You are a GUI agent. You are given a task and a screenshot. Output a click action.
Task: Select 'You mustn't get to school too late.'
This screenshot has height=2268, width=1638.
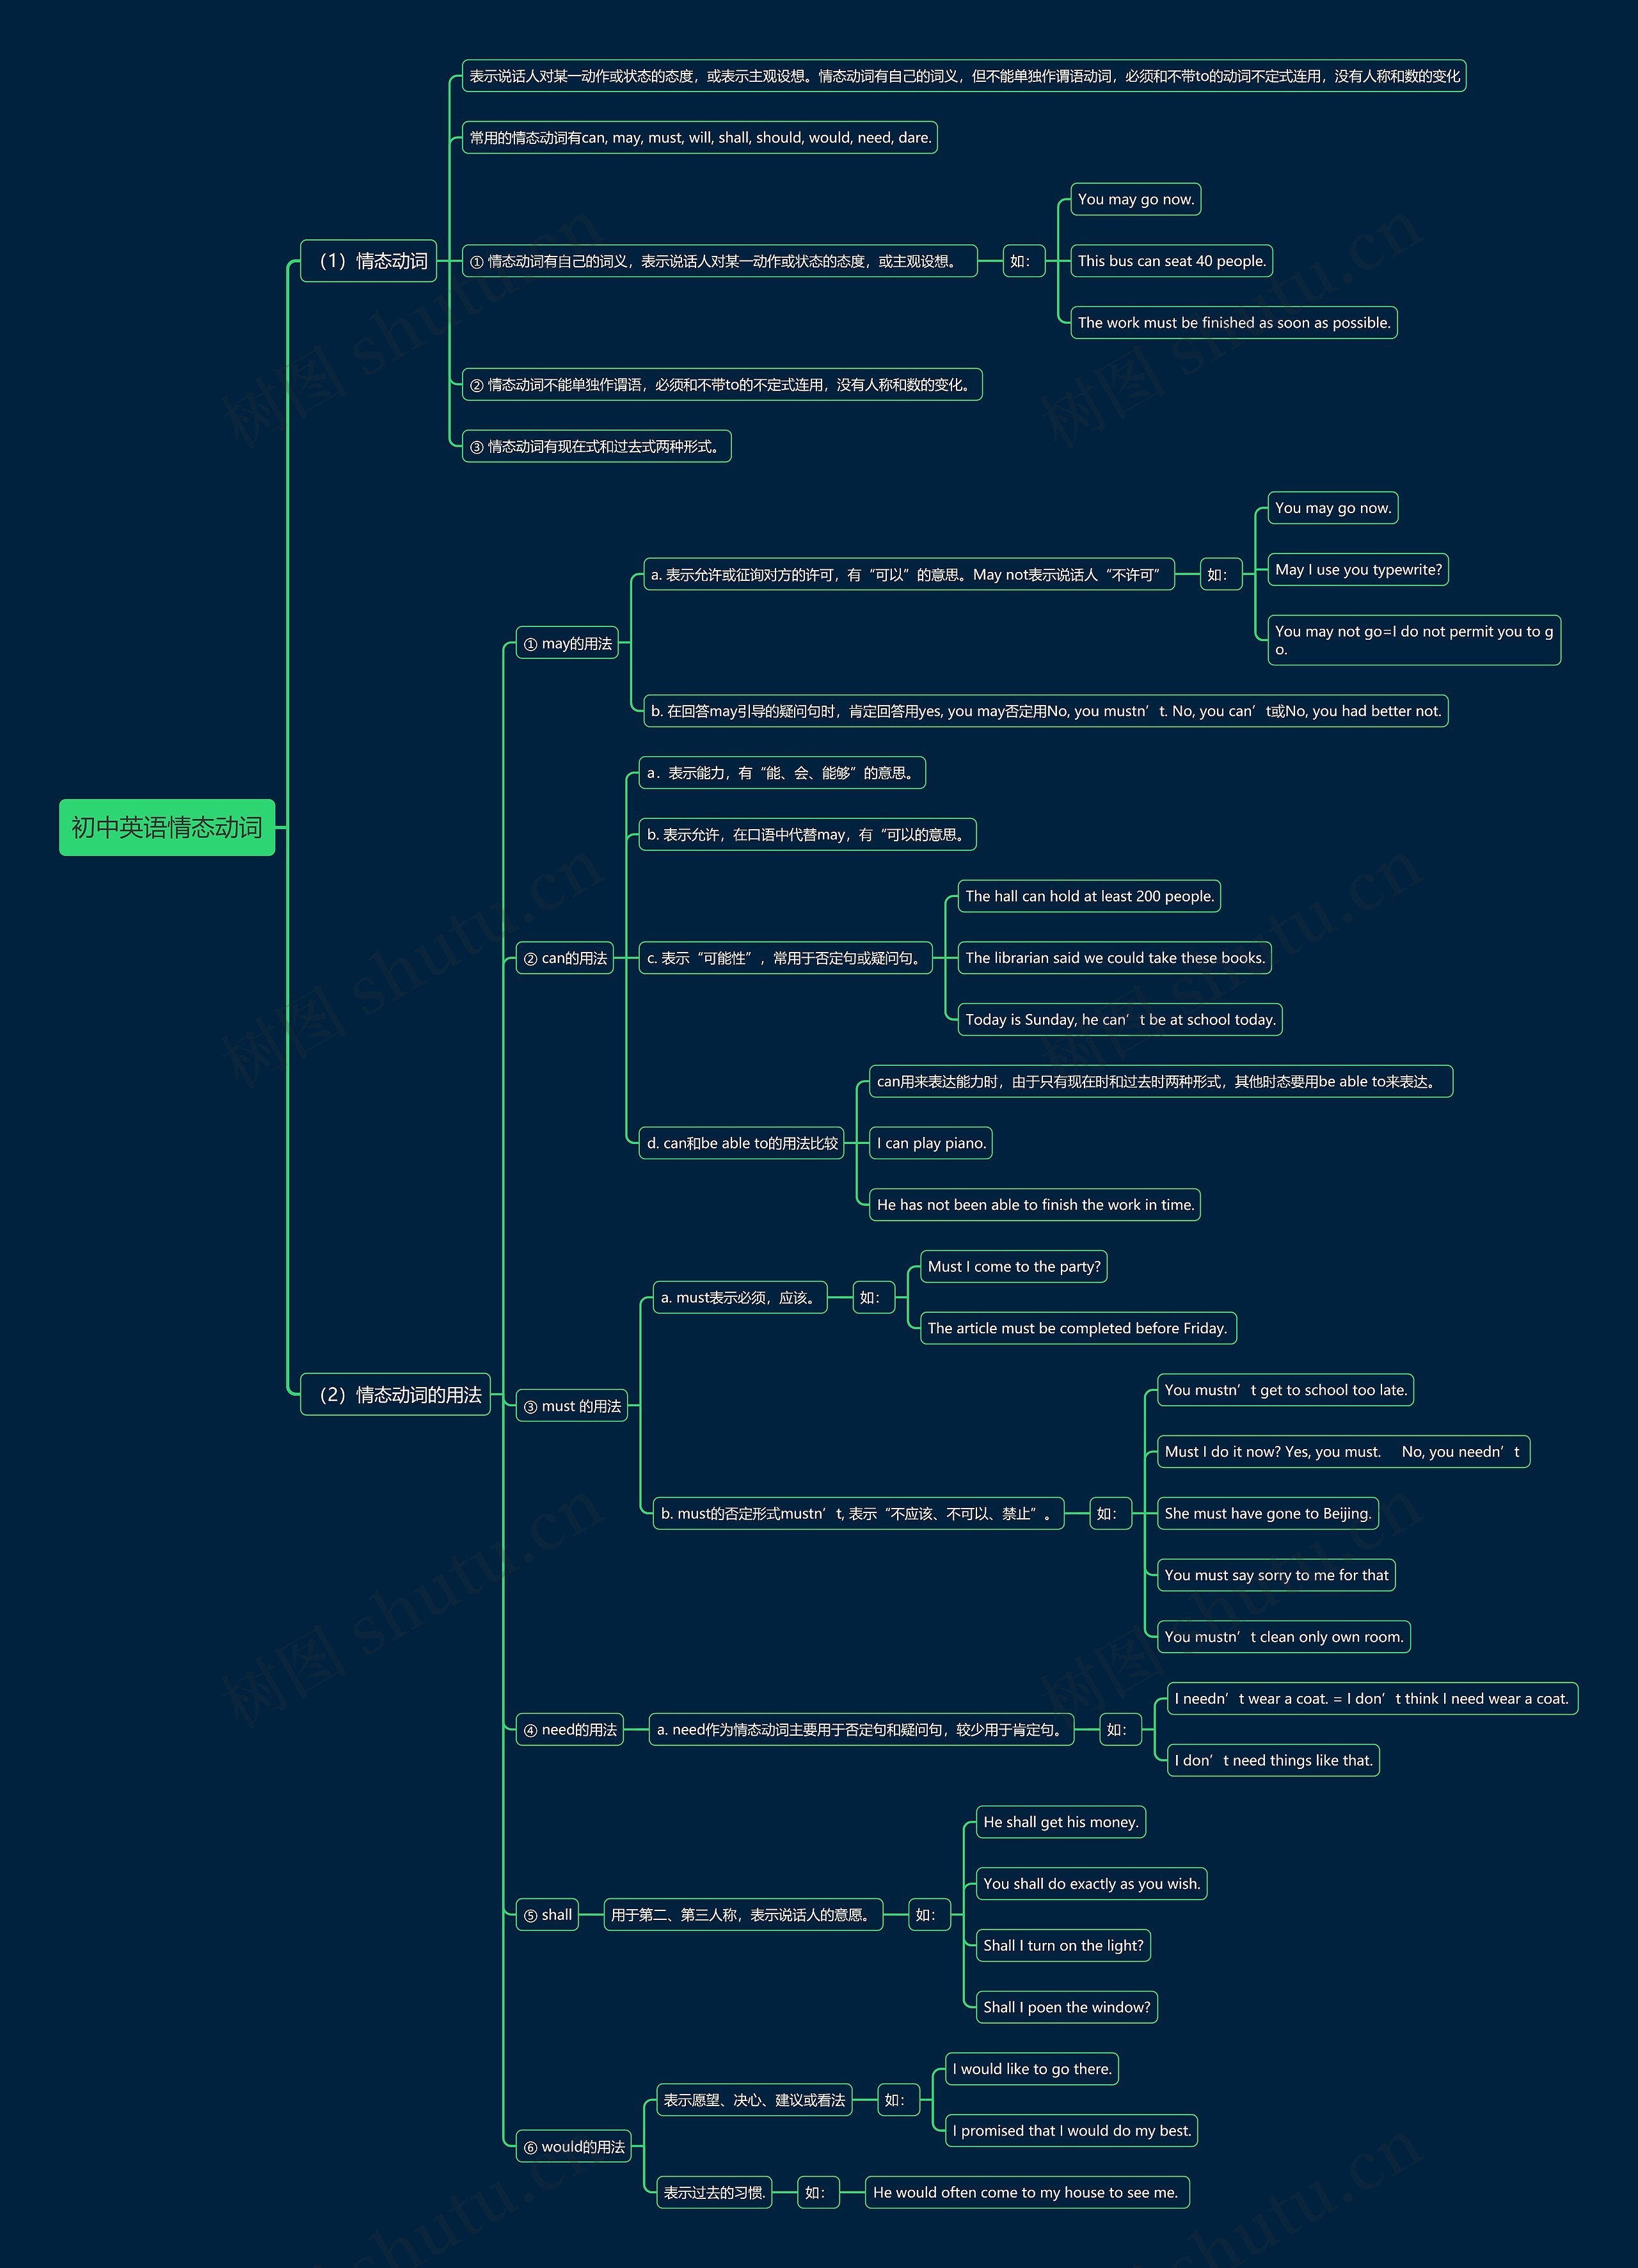tap(1285, 1390)
